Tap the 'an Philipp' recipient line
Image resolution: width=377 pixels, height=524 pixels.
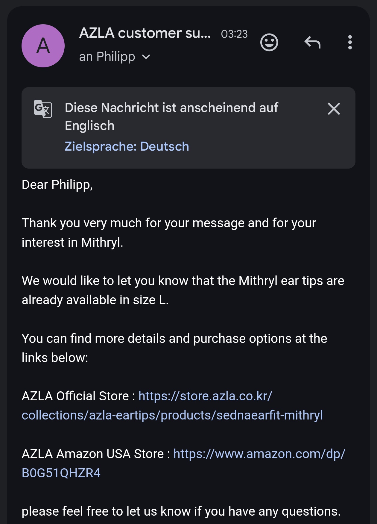[x=107, y=57]
